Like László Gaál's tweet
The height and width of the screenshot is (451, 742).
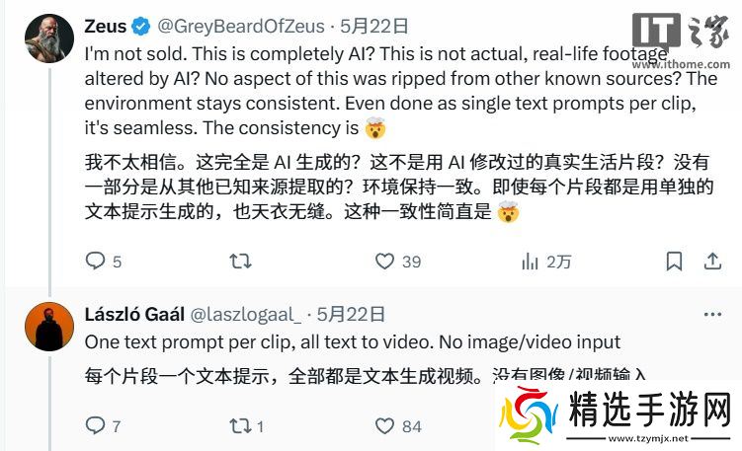click(x=384, y=426)
